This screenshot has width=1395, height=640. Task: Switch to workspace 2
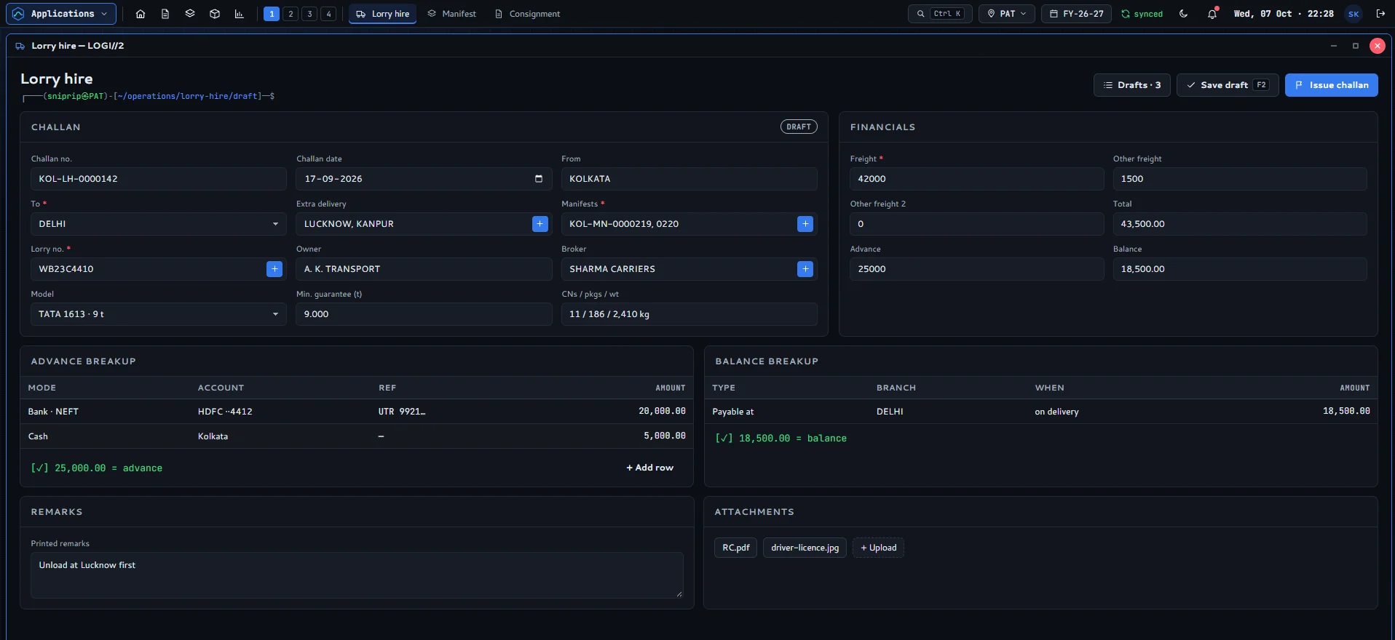click(x=291, y=14)
